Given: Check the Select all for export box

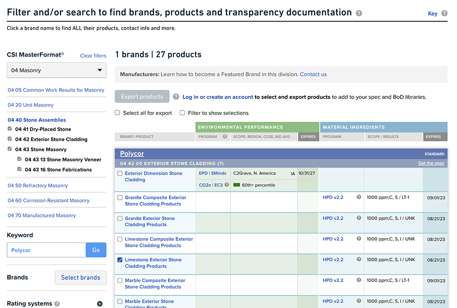Looking at the screenshot, I should point(118,113).
